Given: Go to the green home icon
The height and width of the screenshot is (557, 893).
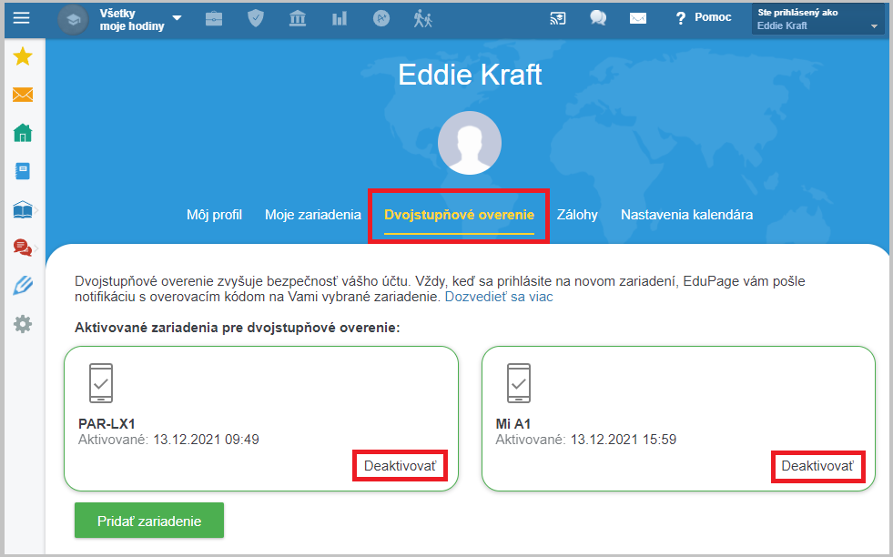Looking at the screenshot, I should pyautogui.click(x=23, y=133).
